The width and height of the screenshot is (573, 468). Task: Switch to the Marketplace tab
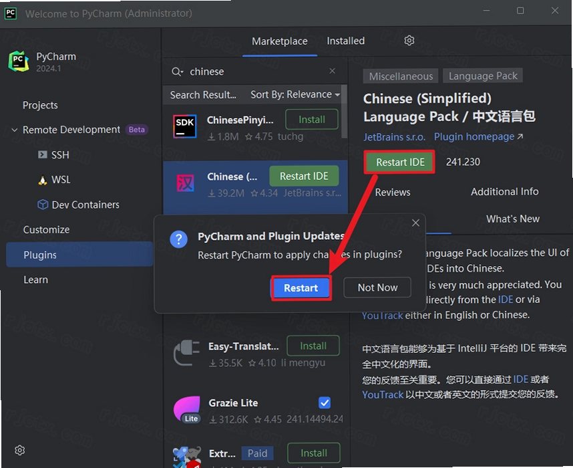click(x=280, y=41)
